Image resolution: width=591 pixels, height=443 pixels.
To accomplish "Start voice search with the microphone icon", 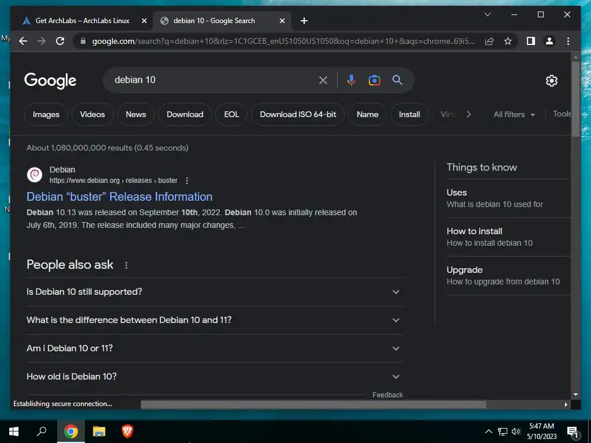I will pos(351,80).
